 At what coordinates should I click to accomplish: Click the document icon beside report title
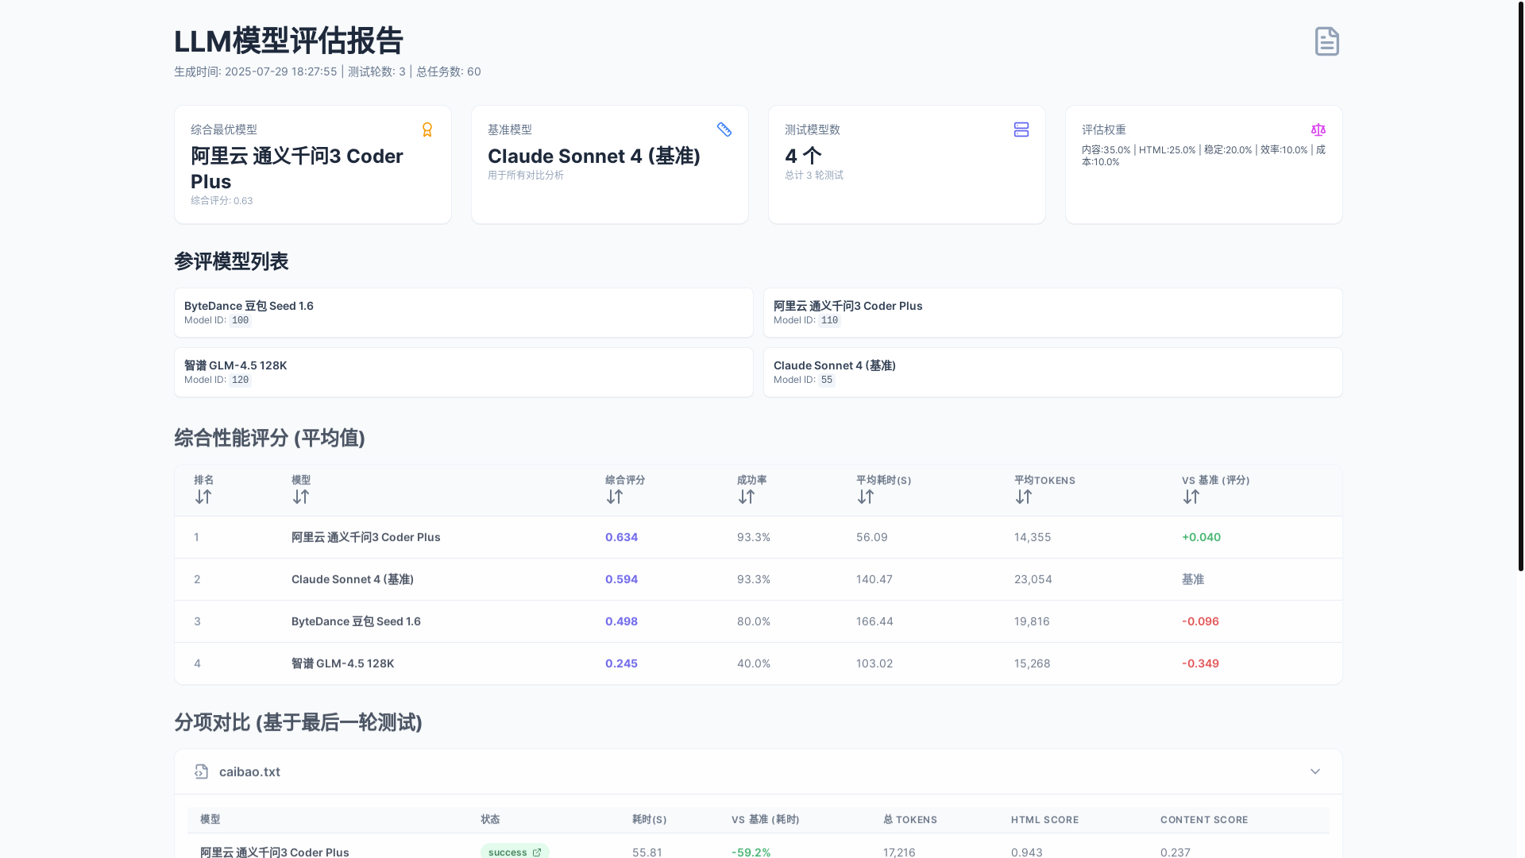point(1326,41)
